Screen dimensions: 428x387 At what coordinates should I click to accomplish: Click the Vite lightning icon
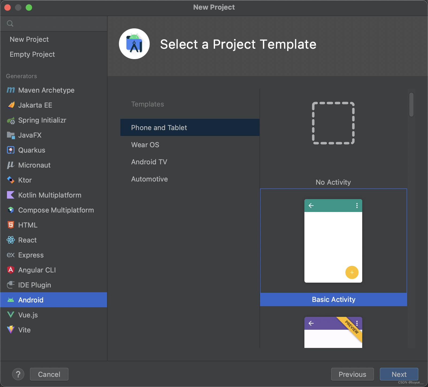pyautogui.click(x=11, y=330)
